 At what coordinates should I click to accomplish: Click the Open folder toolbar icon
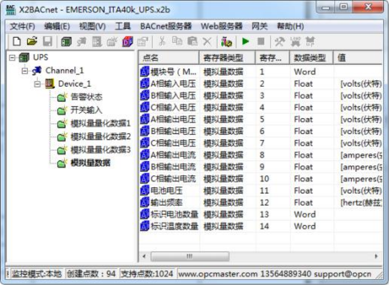(x=32, y=42)
